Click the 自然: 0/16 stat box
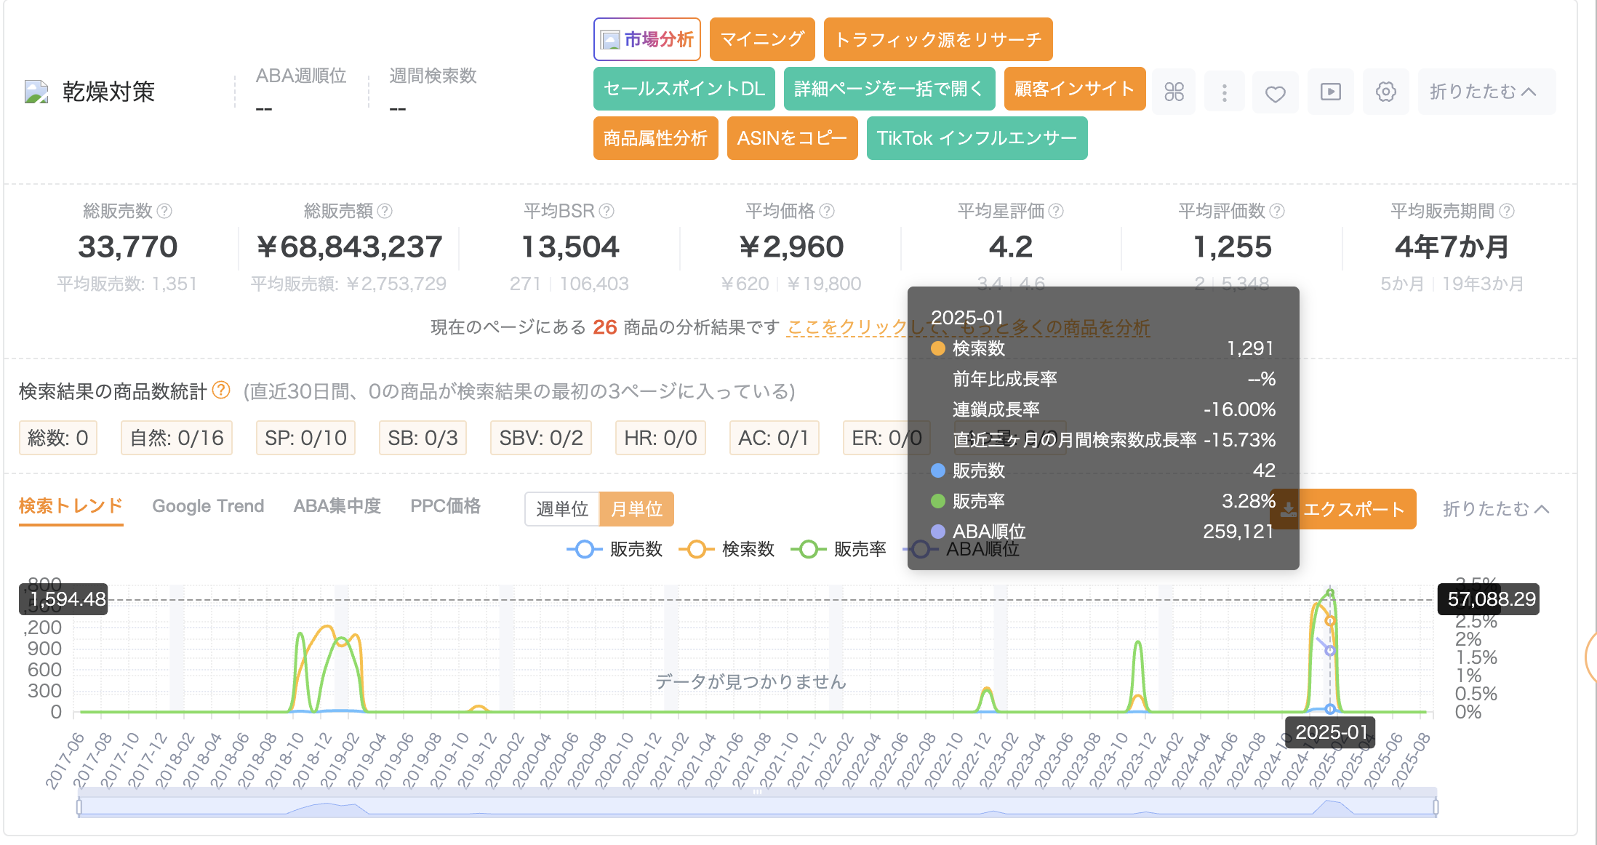 coord(177,438)
